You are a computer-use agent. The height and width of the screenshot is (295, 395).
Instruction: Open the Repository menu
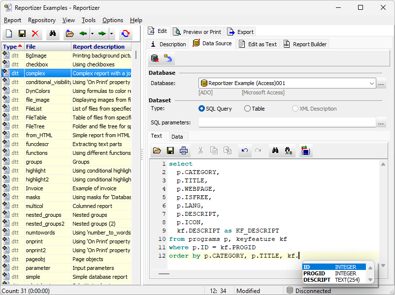[x=42, y=20]
